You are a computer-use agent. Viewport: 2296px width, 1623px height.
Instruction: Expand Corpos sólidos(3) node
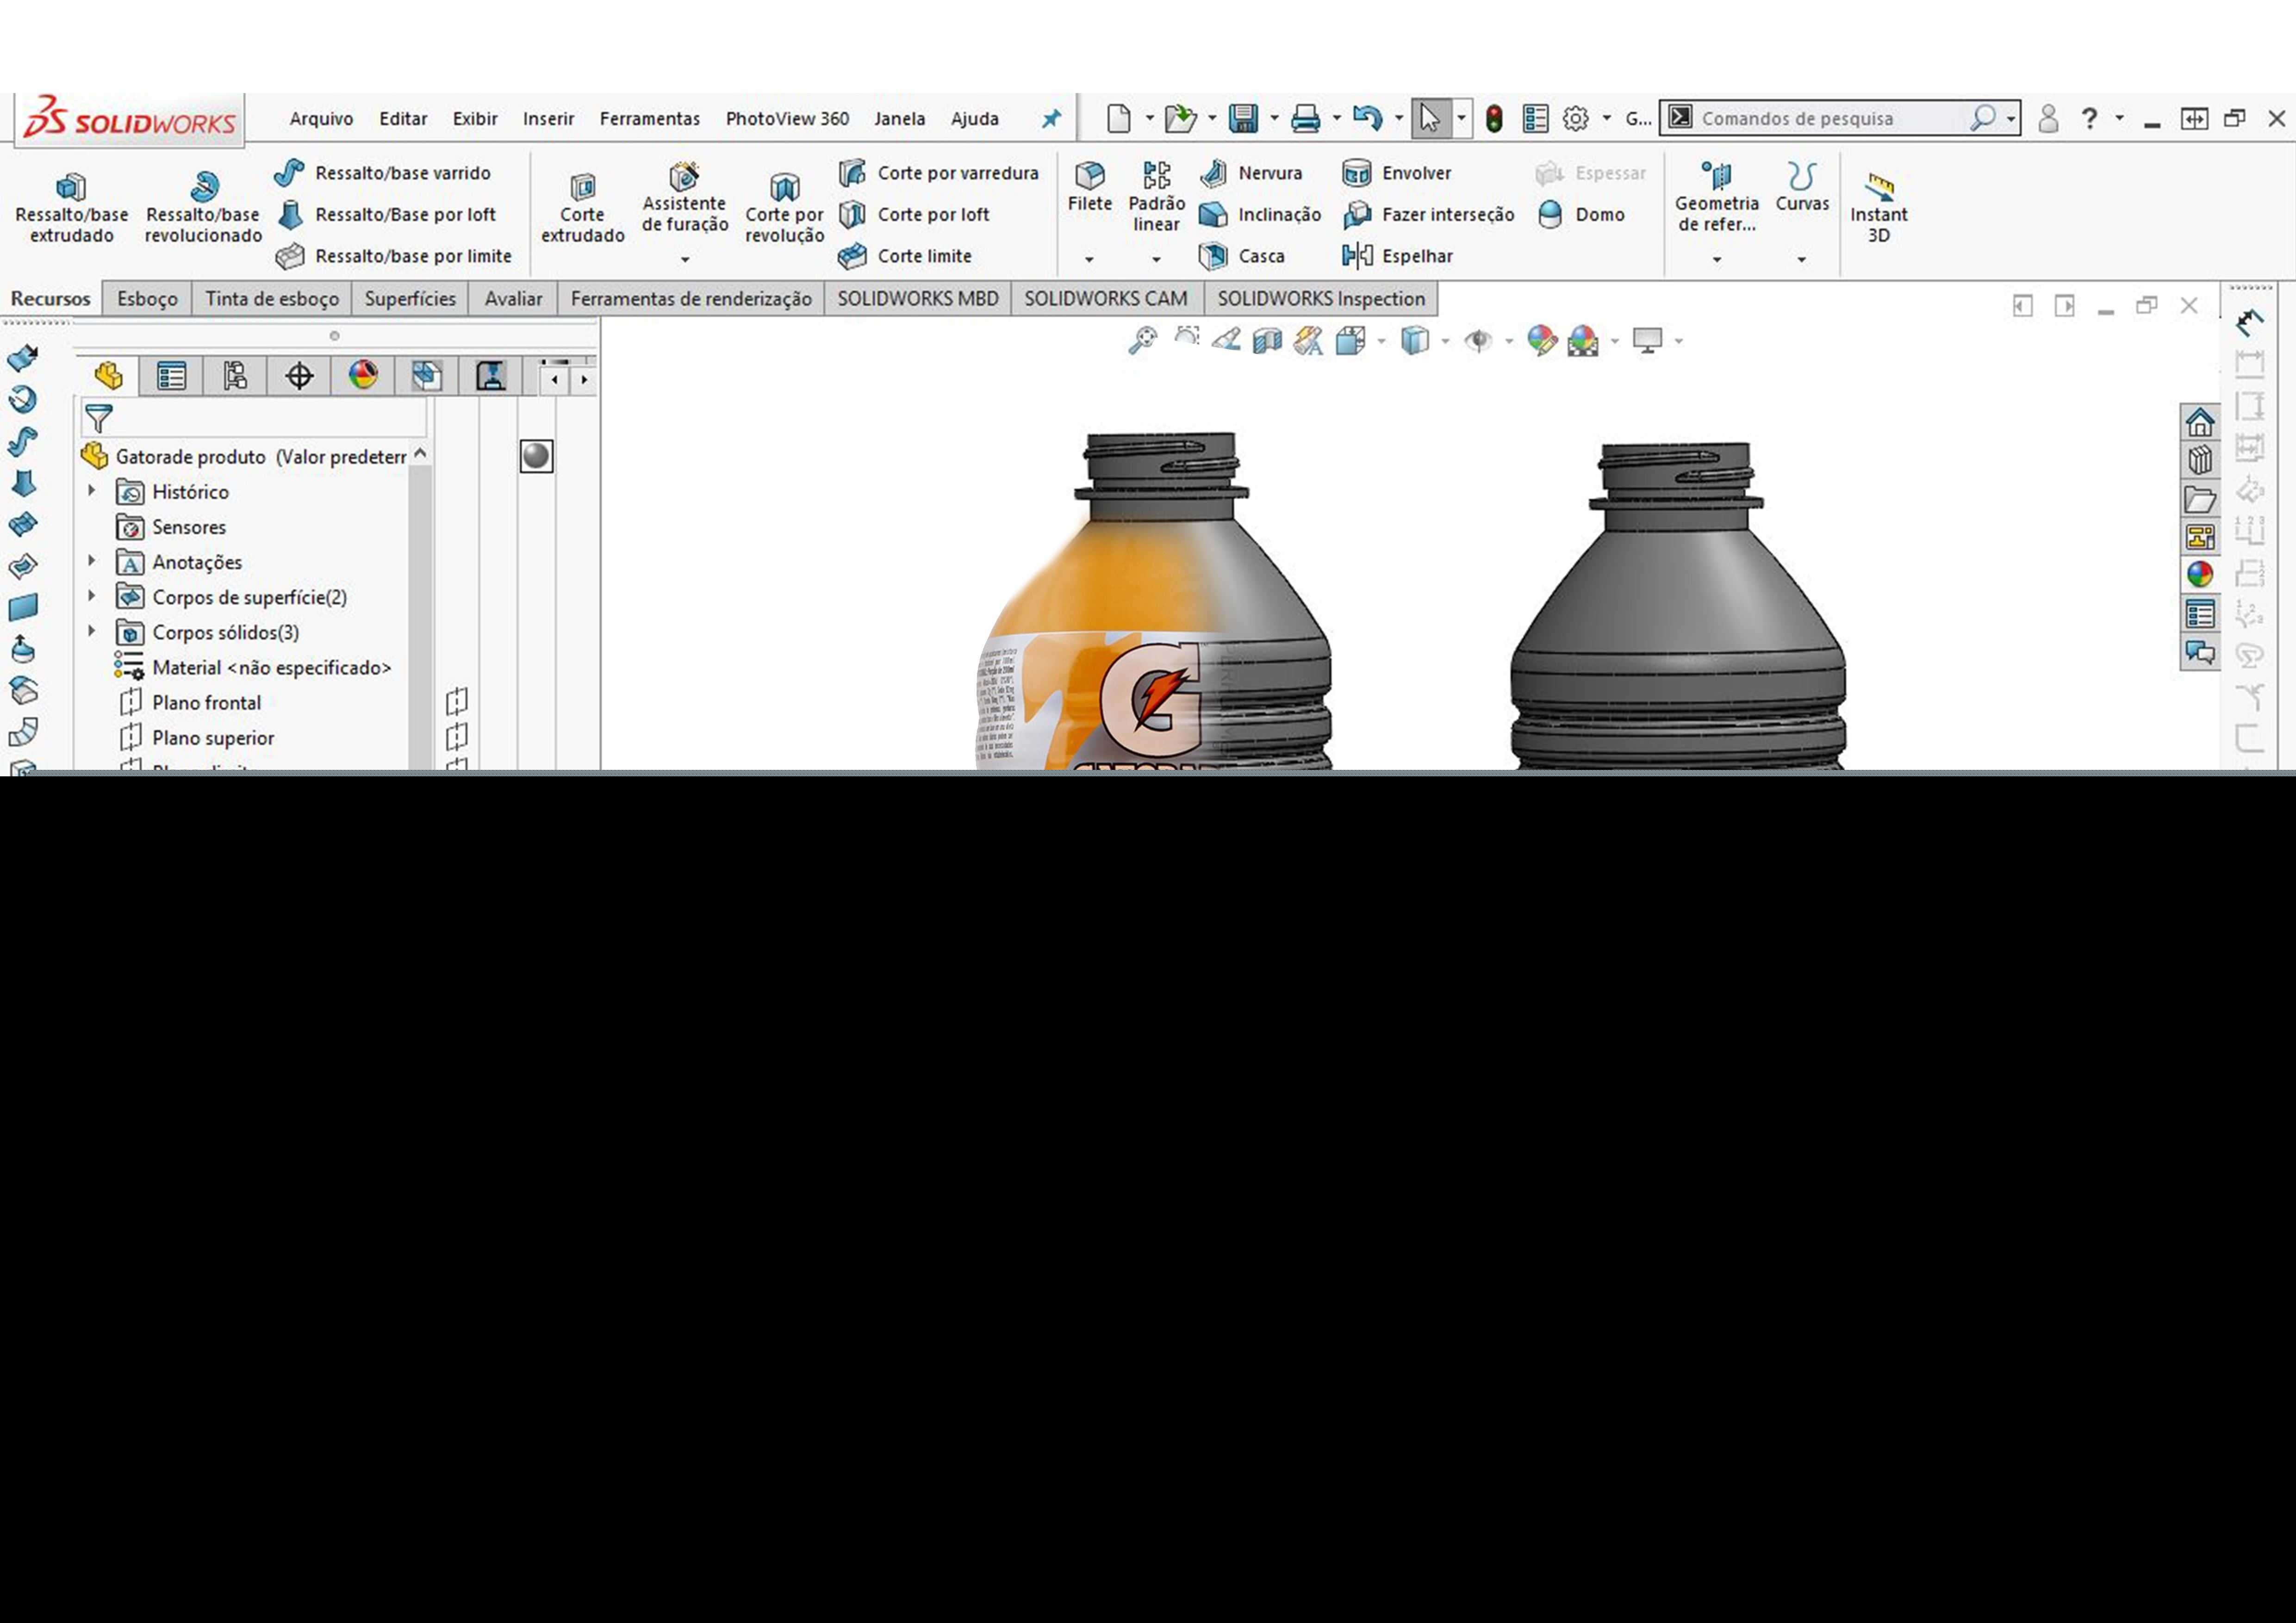pyautogui.click(x=92, y=631)
